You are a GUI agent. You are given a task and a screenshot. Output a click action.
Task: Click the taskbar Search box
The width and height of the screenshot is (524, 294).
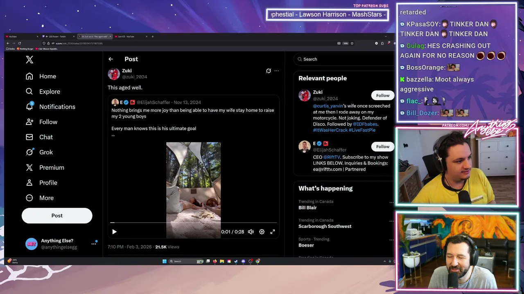tap(186, 261)
